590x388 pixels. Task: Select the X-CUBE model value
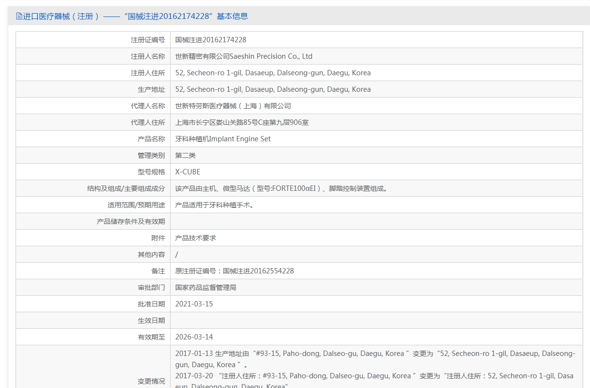point(188,172)
